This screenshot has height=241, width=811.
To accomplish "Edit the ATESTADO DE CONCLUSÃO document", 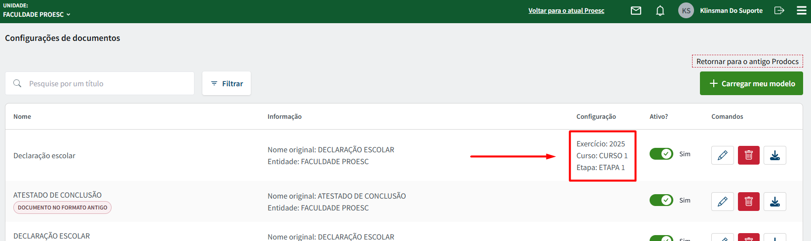I will point(722,202).
